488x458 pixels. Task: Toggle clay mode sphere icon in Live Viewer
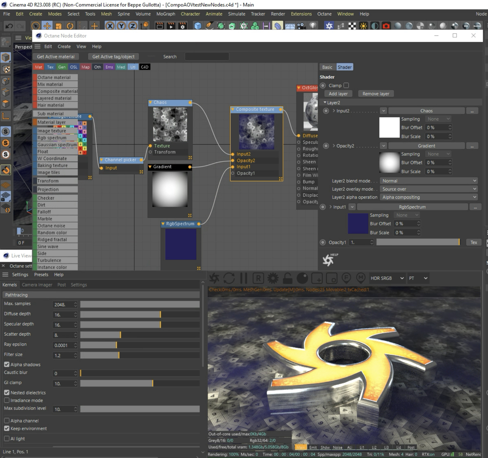(302, 278)
